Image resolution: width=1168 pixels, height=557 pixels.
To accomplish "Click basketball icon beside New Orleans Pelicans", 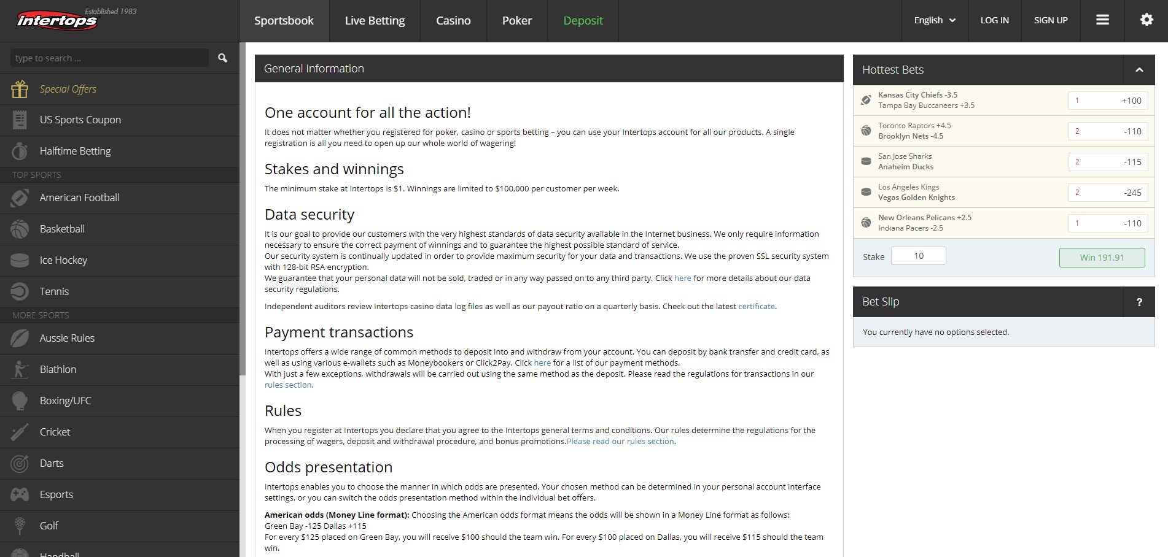I will [866, 223].
